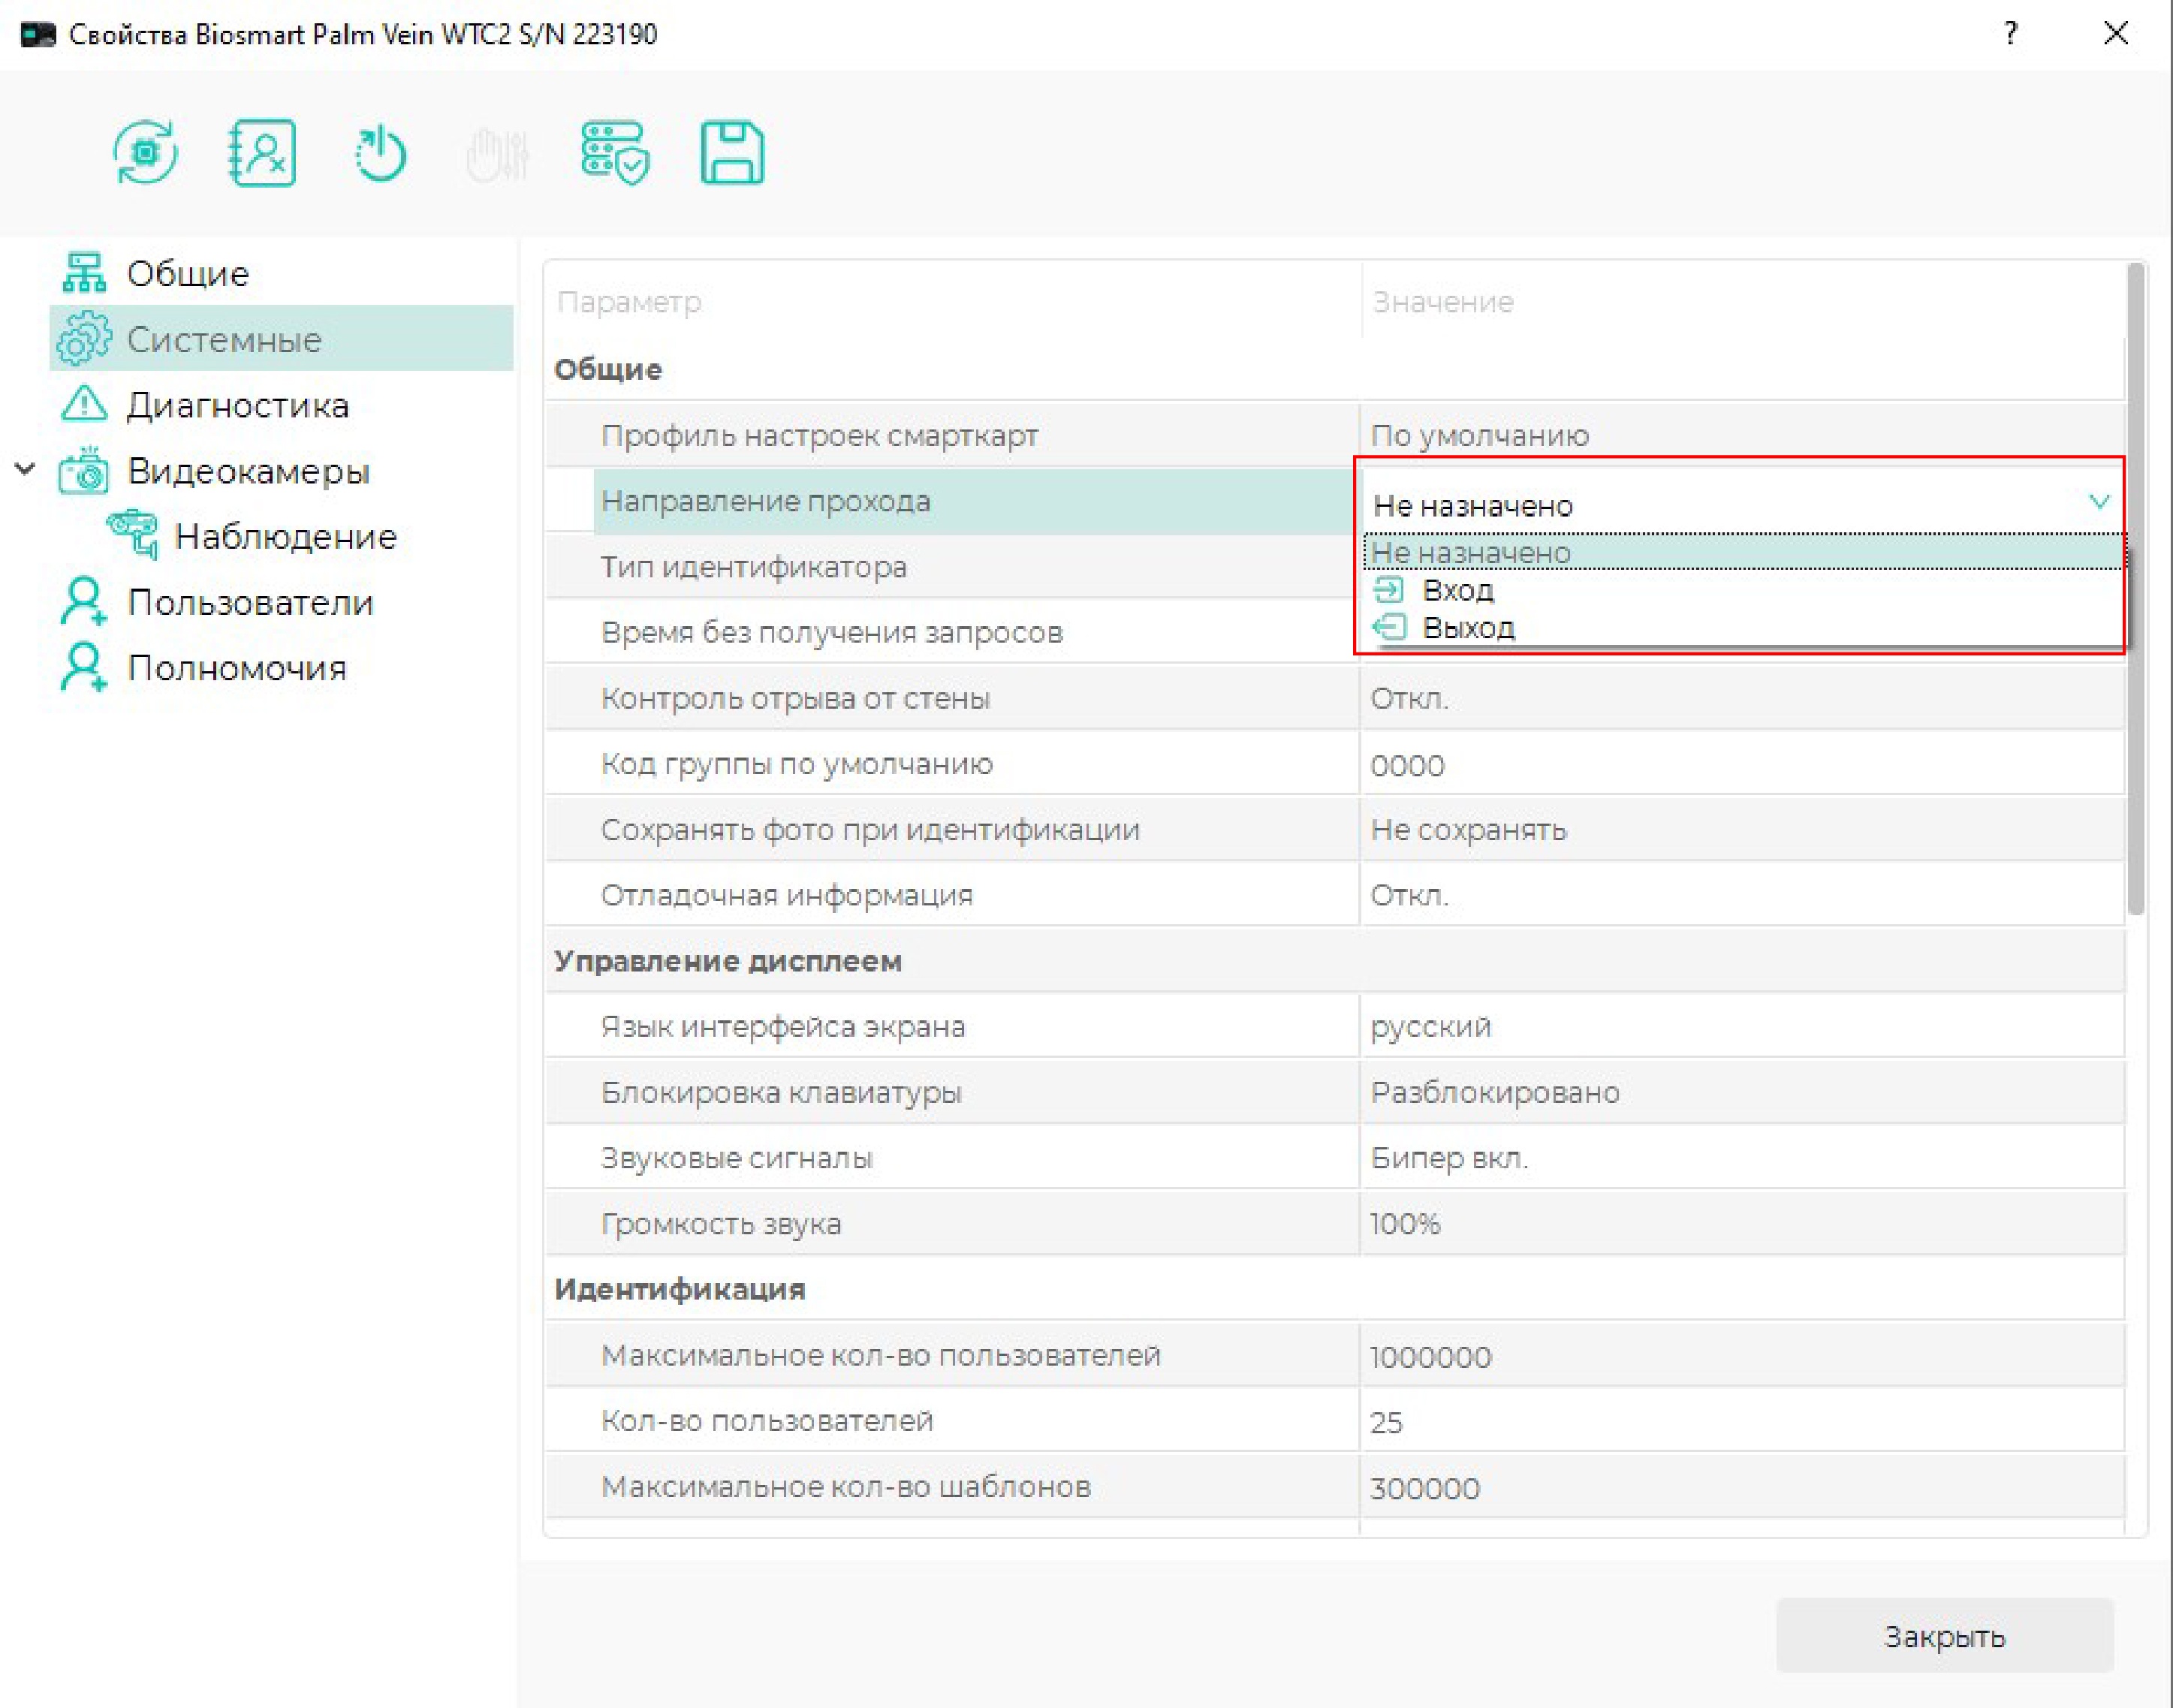Open the question mark help button
Image resolution: width=2173 pixels, height=1708 pixels.
pyautogui.click(x=2011, y=33)
